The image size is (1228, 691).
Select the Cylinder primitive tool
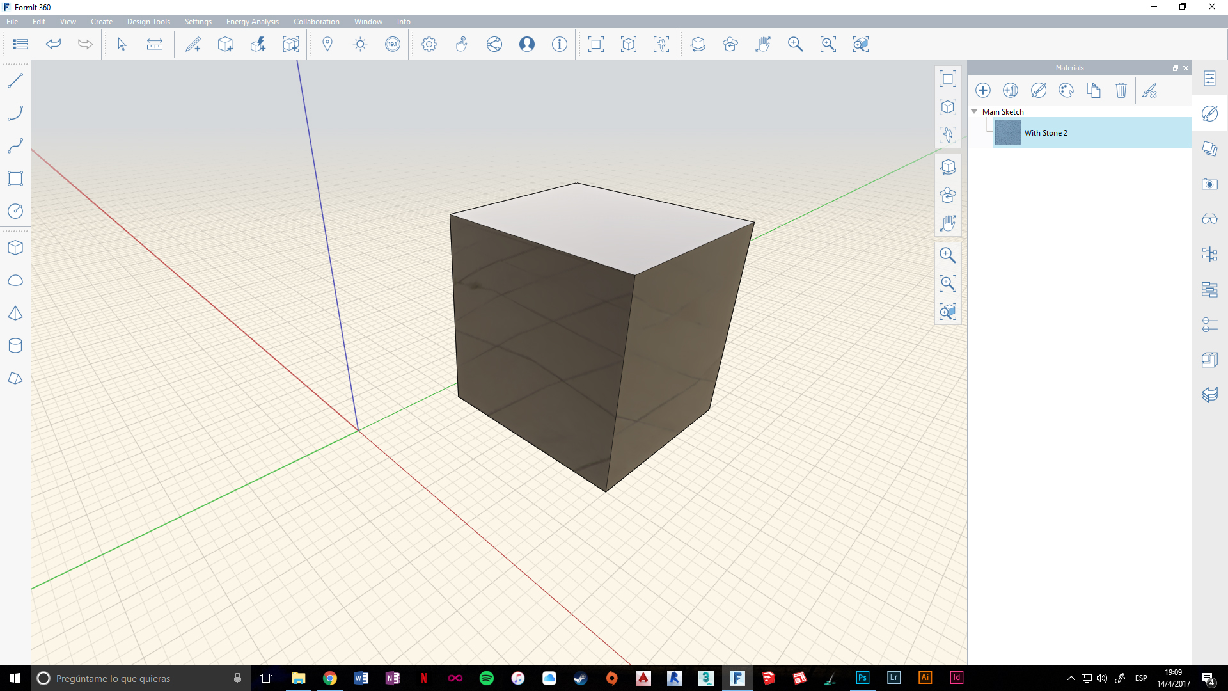coord(15,345)
